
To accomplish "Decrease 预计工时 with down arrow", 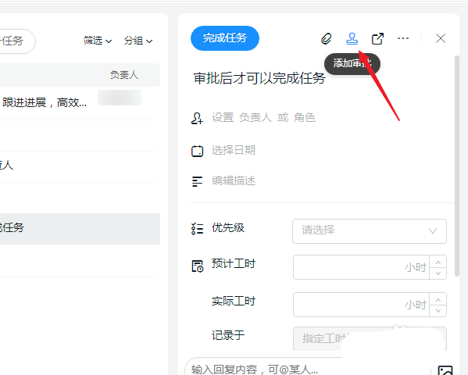I will tap(438, 273).
